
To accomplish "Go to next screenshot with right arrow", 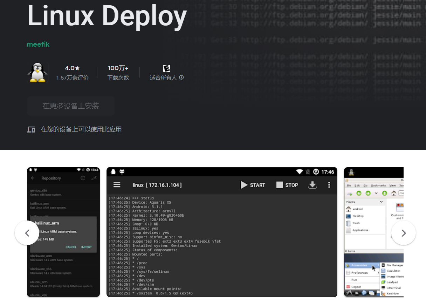I will click(x=404, y=233).
